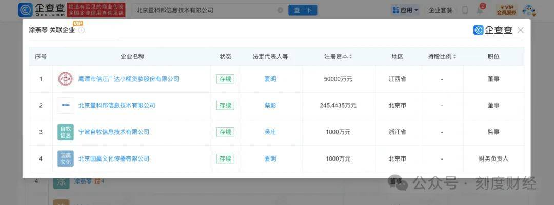
Task: Open the notification bell icon
Action: (x=480, y=10)
